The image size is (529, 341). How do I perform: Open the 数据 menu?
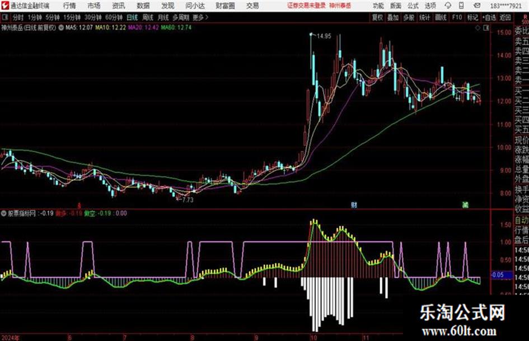143,6
